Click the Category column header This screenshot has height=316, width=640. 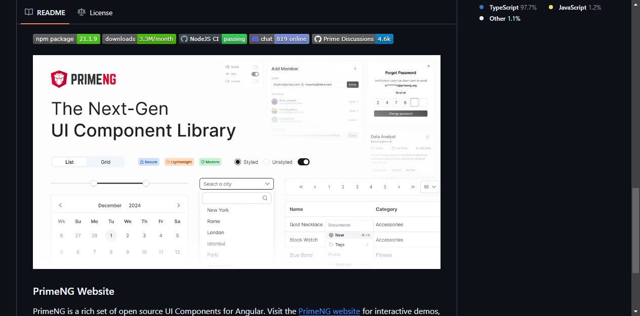(x=386, y=209)
